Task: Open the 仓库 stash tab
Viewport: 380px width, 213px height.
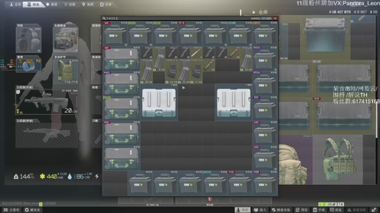Action: pos(260,12)
